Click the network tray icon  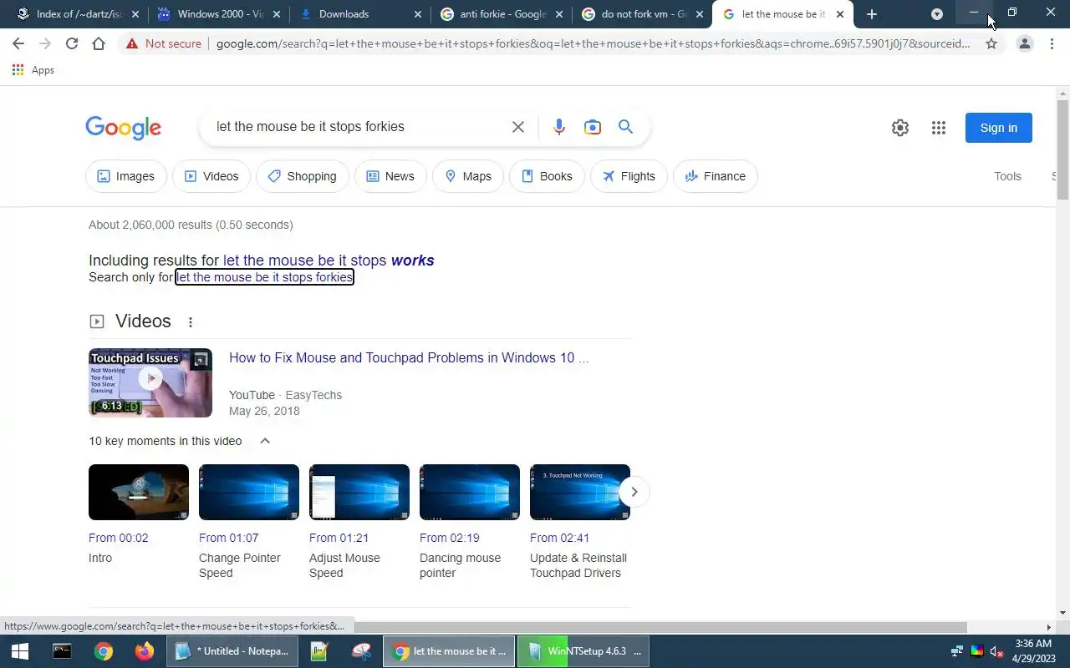click(957, 651)
